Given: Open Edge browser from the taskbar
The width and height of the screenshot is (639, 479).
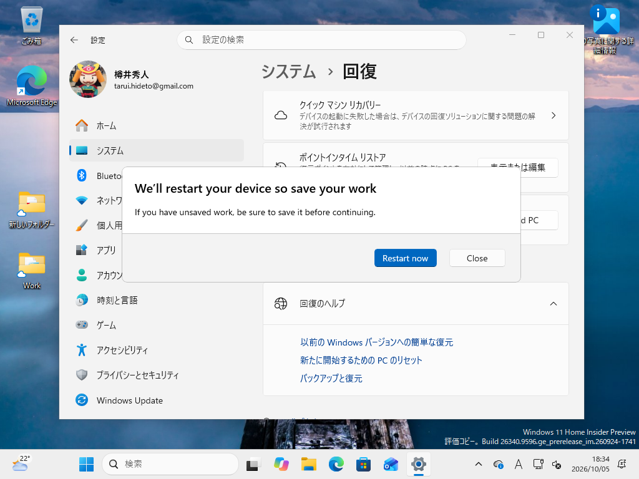Looking at the screenshot, I should pyautogui.click(x=336, y=464).
